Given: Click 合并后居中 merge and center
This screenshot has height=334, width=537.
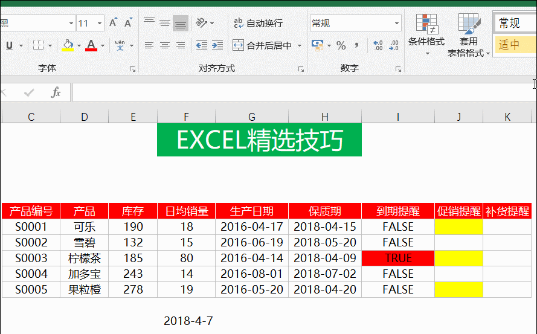Looking at the screenshot, I should [262, 45].
